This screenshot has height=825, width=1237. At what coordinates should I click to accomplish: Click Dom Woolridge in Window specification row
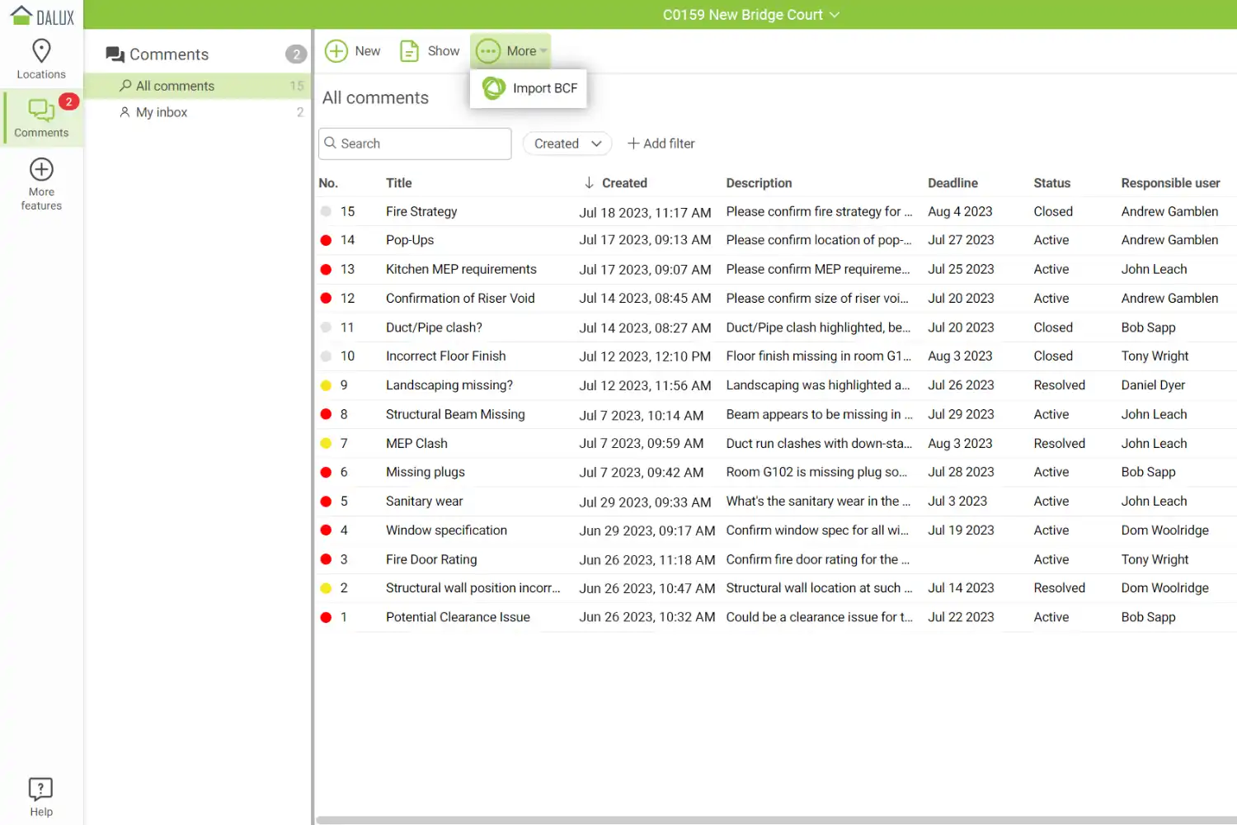pos(1164,530)
